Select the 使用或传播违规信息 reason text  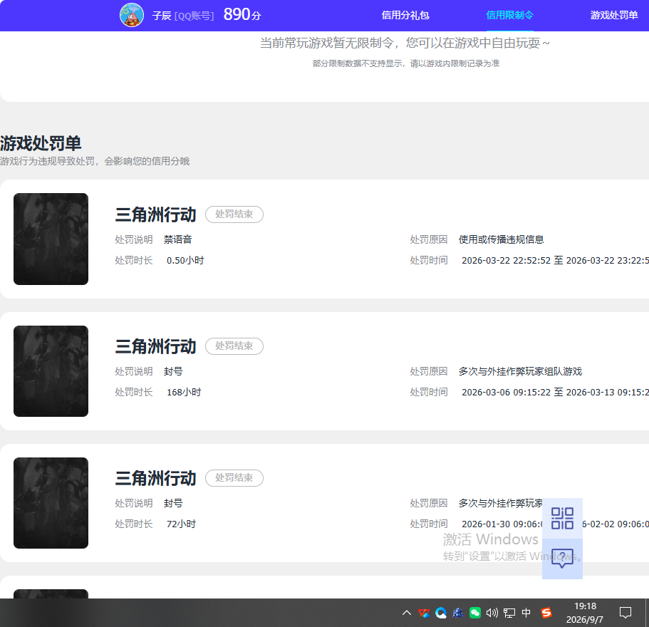pyautogui.click(x=502, y=239)
